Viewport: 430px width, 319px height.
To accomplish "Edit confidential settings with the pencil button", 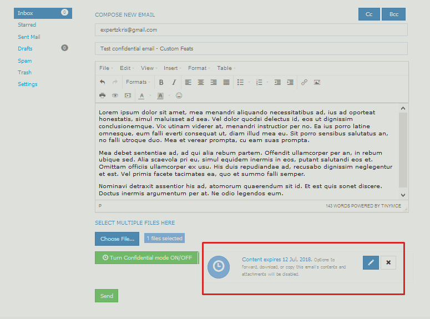I will pyautogui.click(x=371, y=262).
